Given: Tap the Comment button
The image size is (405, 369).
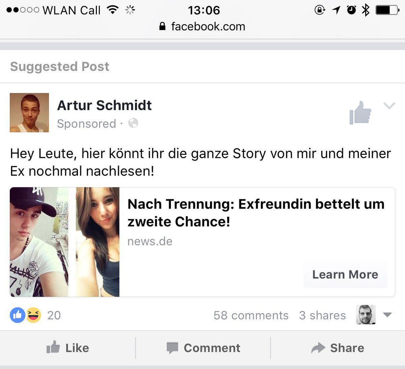Looking at the screenshot, I should 203,348.
